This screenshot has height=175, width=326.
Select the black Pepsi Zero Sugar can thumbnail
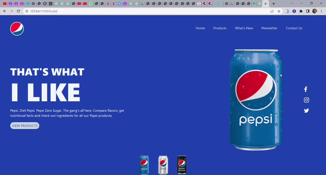[182, 165]
